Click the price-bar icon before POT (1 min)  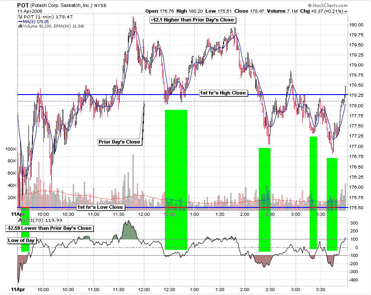click(20, 17)
